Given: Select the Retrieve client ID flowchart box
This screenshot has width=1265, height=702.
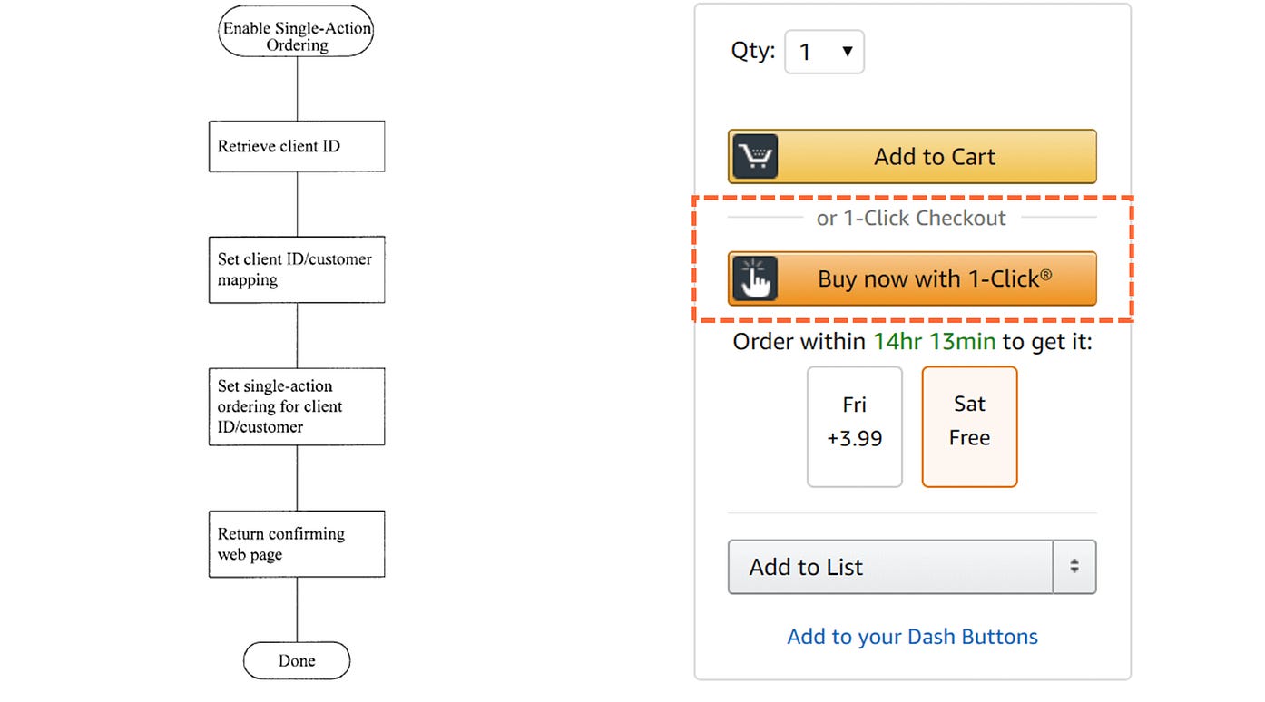Looking at the screenshot, I should pyautogui.click(x=296, y=146).
